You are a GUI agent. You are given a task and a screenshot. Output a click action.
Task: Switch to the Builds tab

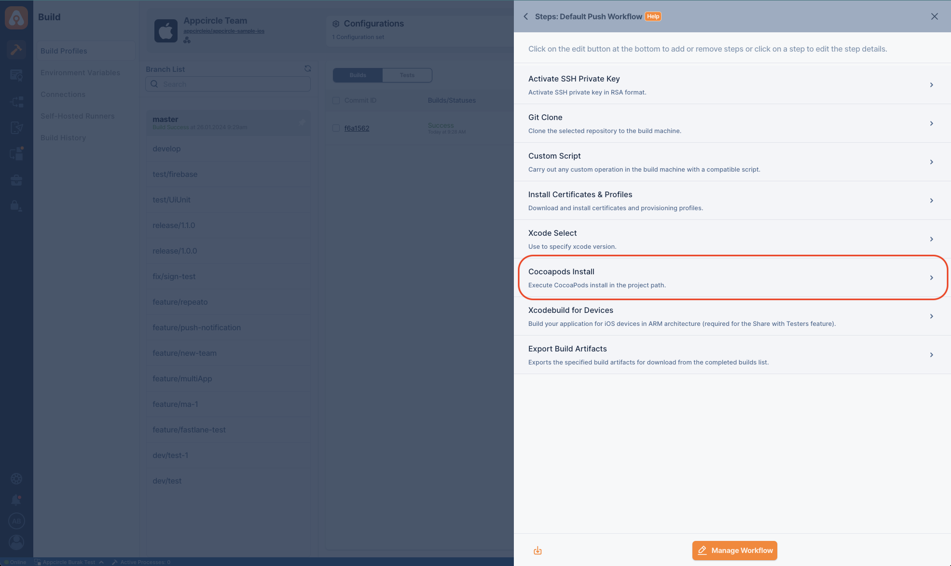pyautogui.click(x=357, y=75)
